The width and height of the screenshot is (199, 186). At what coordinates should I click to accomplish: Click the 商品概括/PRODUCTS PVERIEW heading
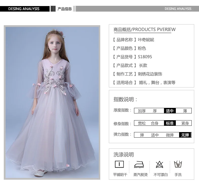coord(144,29)
